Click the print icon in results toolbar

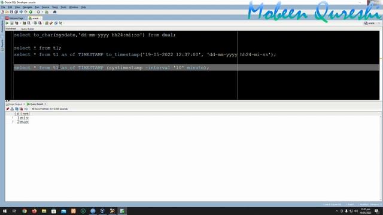12,109
